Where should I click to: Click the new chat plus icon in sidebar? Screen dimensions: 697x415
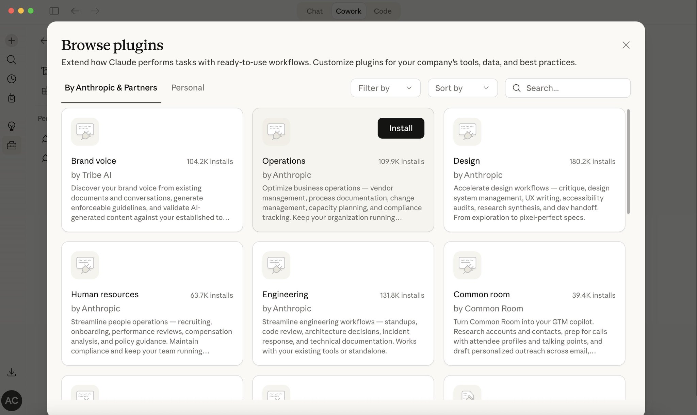[x=12, y=41]
